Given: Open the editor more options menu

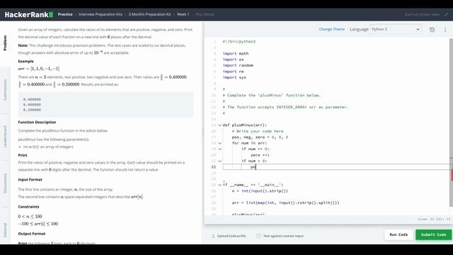Looking at the screenshot, I should [x=445, y=30].
